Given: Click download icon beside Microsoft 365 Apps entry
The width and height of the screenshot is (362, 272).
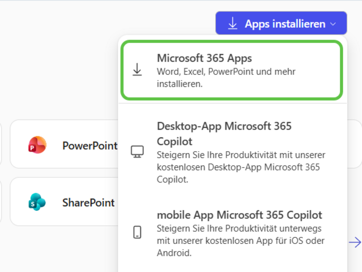Looking at the screenshot, I should pyautogui.click(x=137, y=70).
